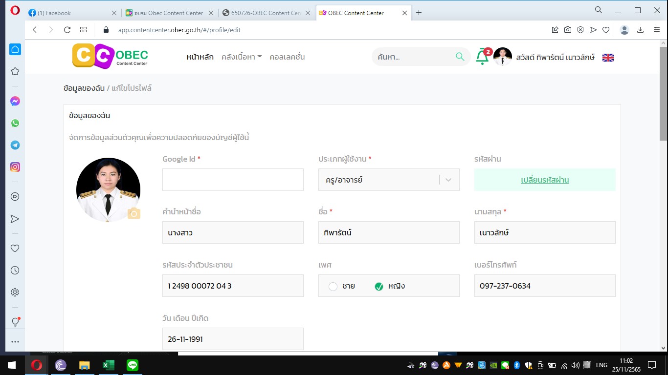Open File Explorer from the taskbar
This screenshot has width=668, height=375.
tap(85, 365)
